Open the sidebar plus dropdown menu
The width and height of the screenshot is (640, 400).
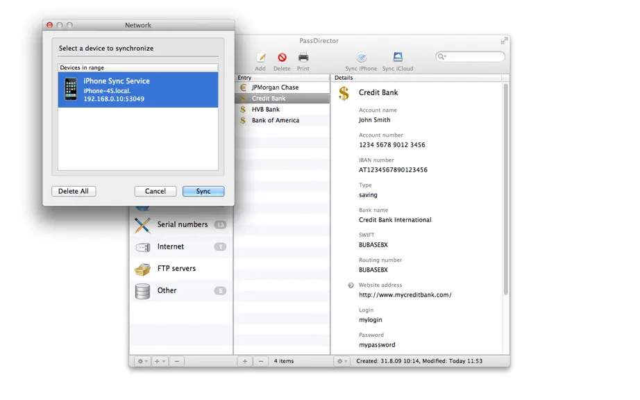[x=160, y=361]
